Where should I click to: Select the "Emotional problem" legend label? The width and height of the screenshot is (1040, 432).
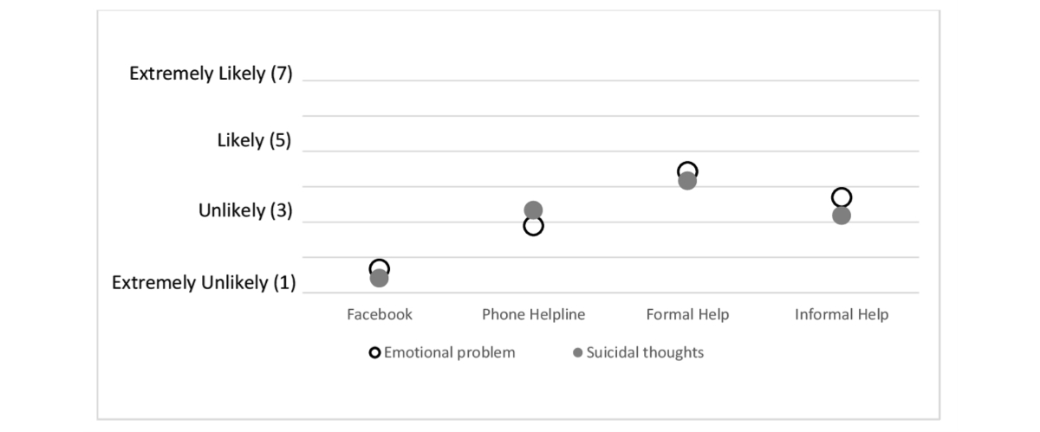(449, 352)
